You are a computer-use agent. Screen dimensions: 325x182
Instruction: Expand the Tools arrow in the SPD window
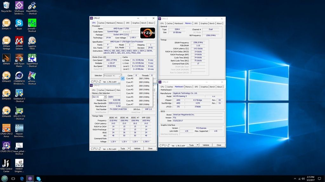(129, 149)
